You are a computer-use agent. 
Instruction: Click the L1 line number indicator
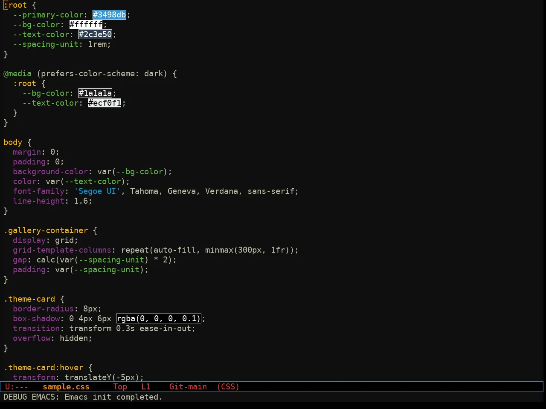pos(146,387)
